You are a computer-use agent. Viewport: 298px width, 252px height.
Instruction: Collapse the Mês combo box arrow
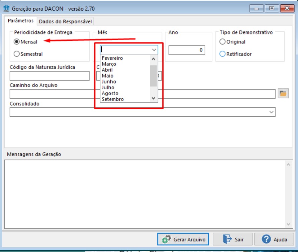pos(154,50)
